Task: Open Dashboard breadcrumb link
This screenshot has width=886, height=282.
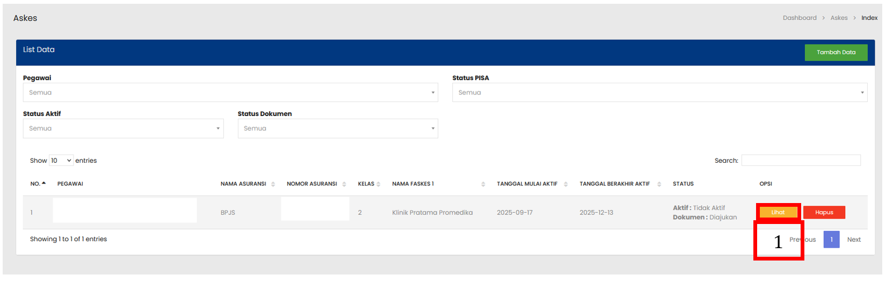Action: pyautogui.click(x=799, y=18)
